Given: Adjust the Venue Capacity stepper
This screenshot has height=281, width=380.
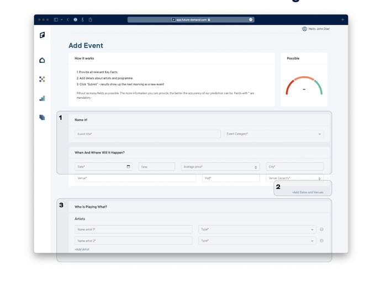Looking at the screenshot, I should point(319,178).
